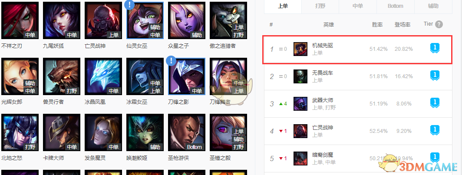Switch to the 中单 tab
462x175 pixels.
coord(358,6)
